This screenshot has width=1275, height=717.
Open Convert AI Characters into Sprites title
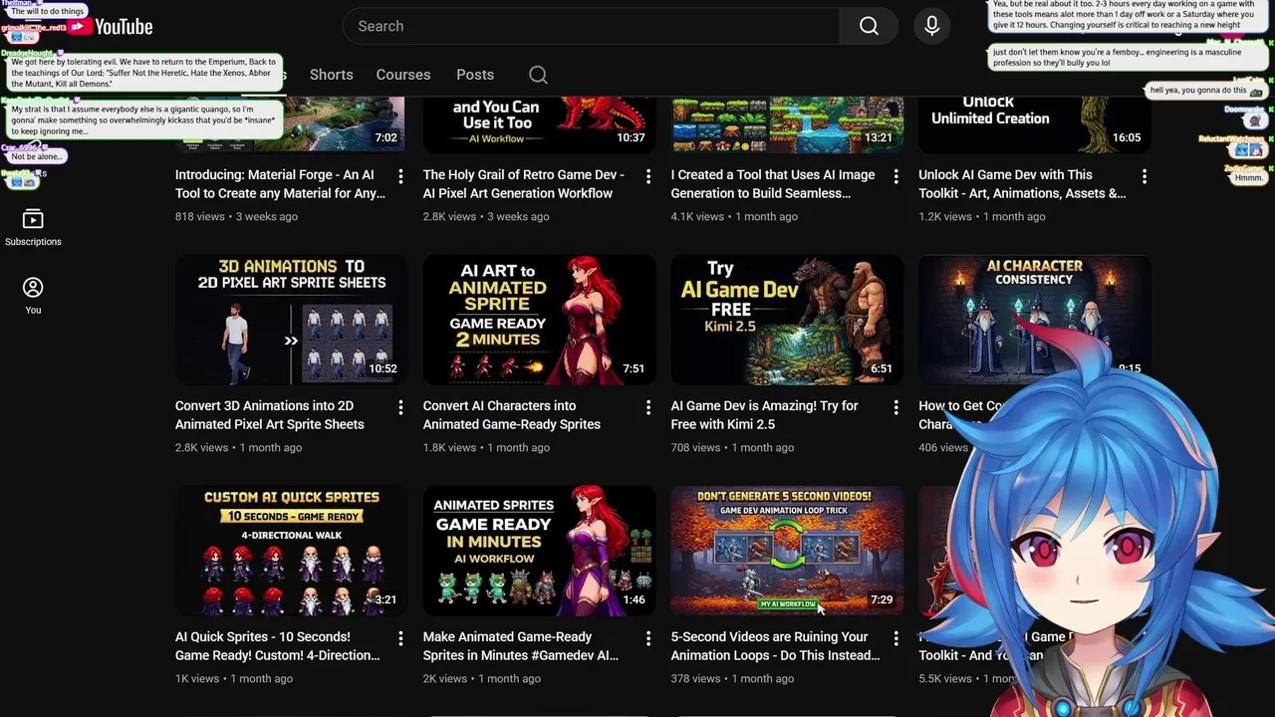512,415
